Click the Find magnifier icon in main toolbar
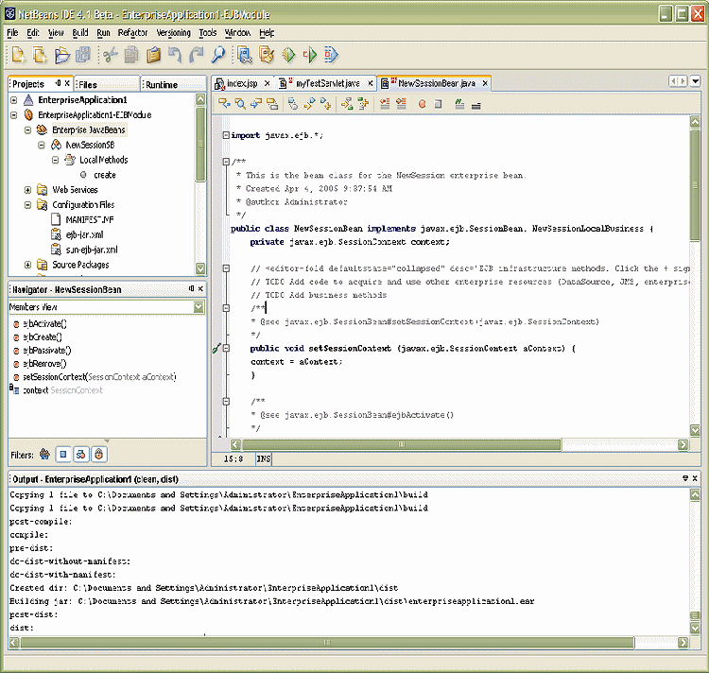 (218, 55)
